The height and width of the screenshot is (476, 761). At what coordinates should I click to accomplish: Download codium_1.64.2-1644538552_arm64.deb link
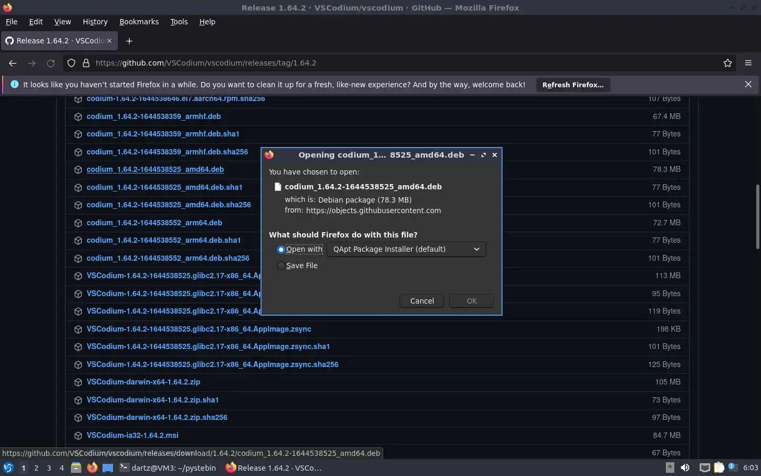[154, 223]
